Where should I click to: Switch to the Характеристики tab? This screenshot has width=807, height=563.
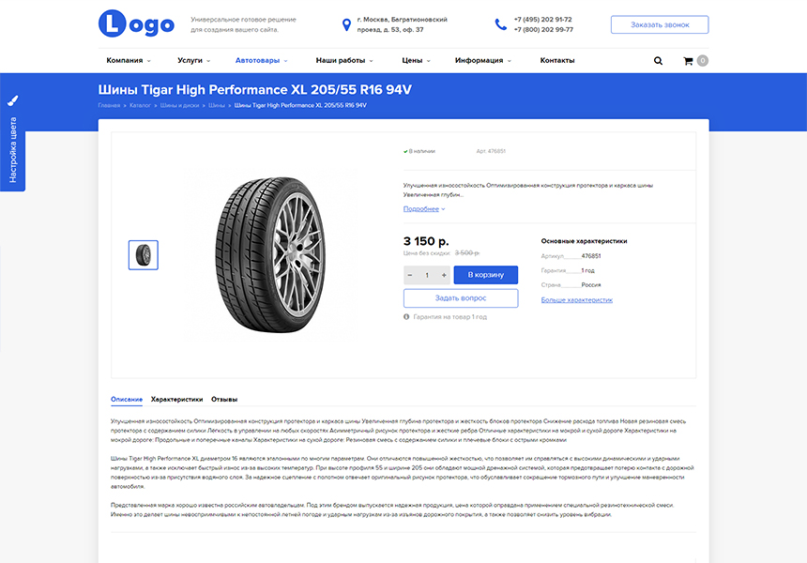point(176,399)
